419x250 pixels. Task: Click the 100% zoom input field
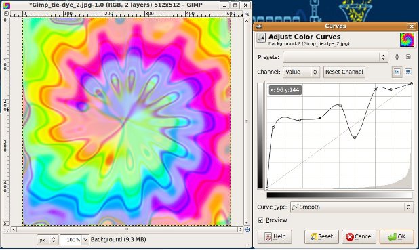[x=71, y=240]
